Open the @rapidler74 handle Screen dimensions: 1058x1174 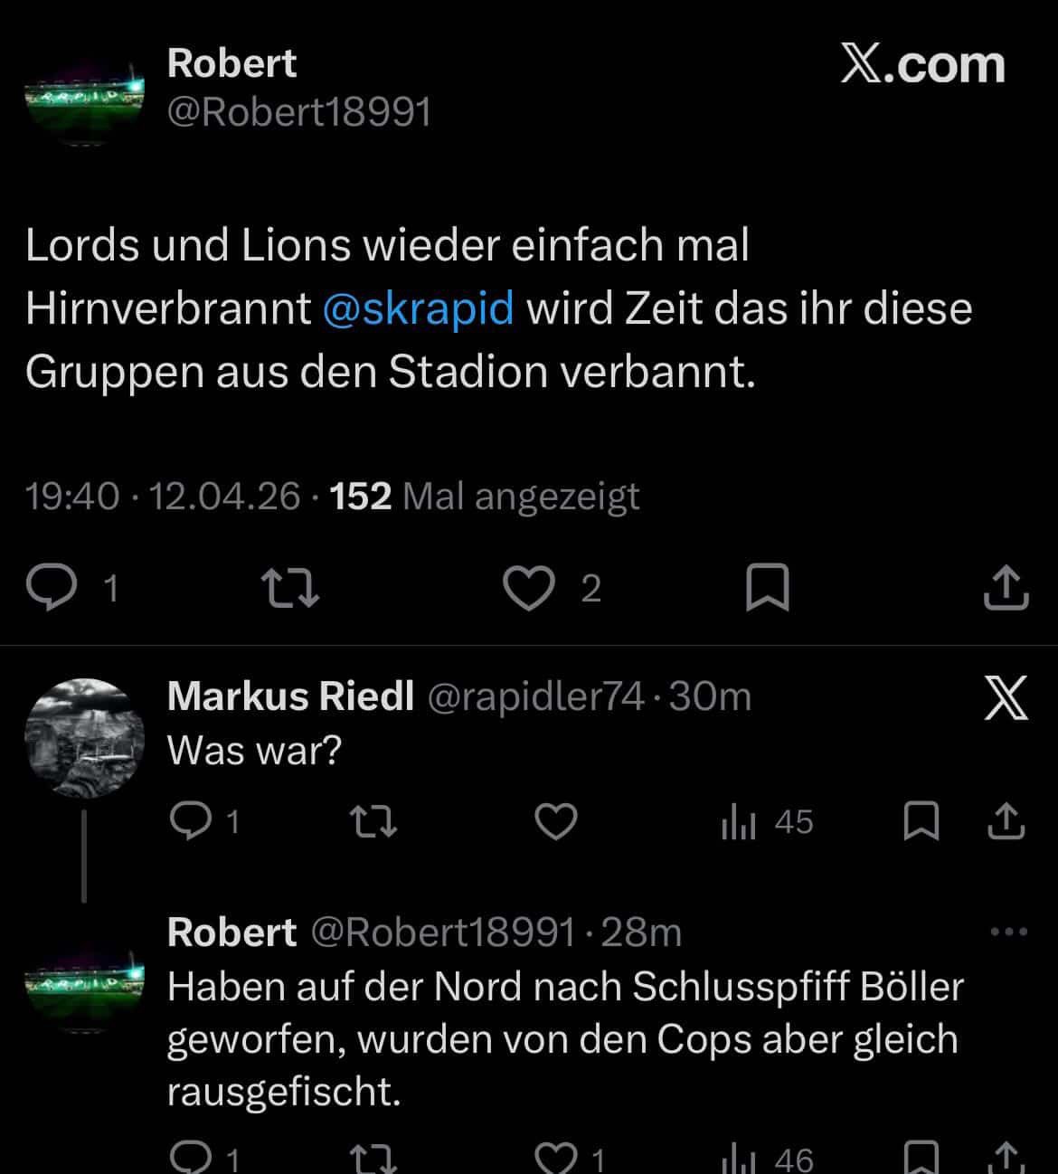pos(534,696)
